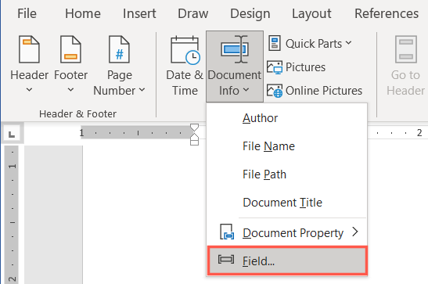The image size is (428, 284).
Task: Click the Page Number icon
Action: (x=119, y=49)
